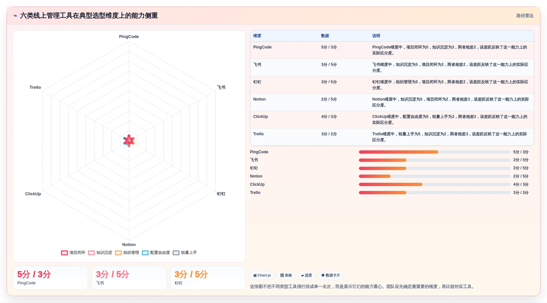
Task: Toggle the 轻量上手 legend swatch
Action: tap(176, 253)
